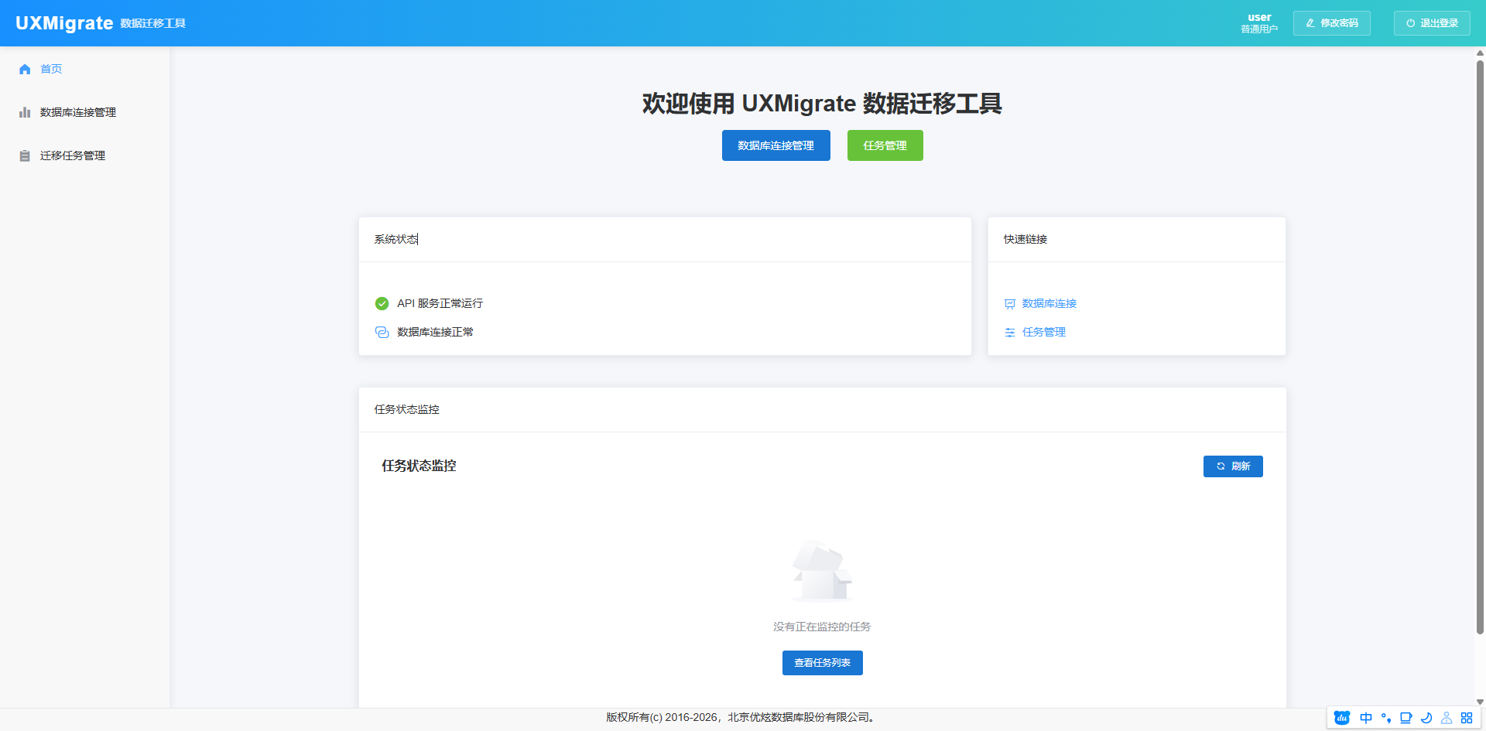Click the person icon in the IME toolbar
Viewport: 1486px width, 731px height.
[x=1447, y=718]
